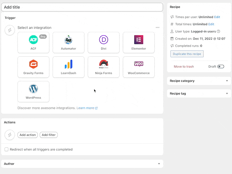This screenshot has height=174, width=232.
Task: Enable Redirect when all triggers are completed
Action: [6, 149]
